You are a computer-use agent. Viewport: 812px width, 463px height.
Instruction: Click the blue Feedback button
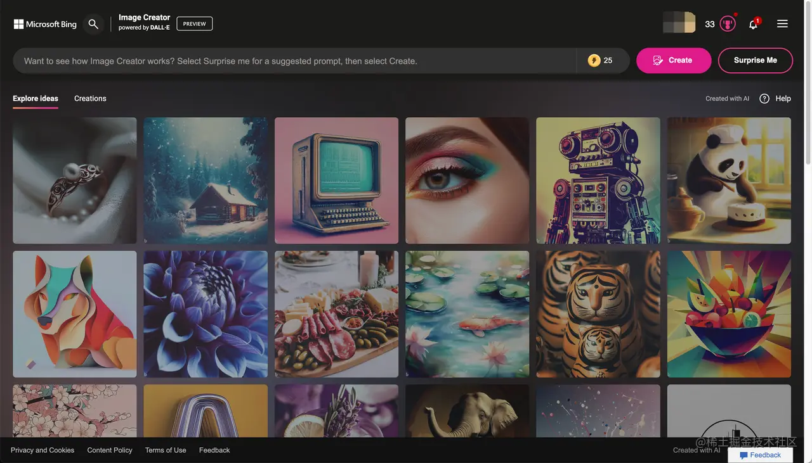coord(761,455)
